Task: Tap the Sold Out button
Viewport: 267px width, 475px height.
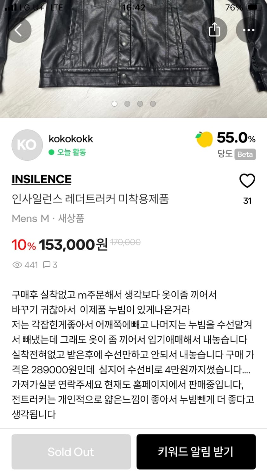Action: pos(71,452)
